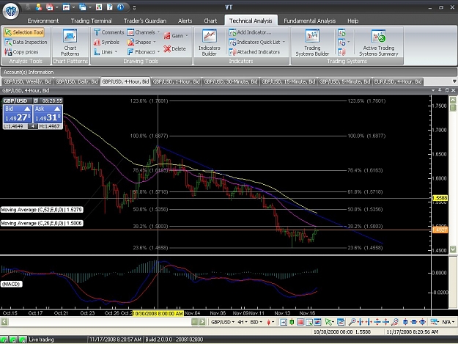Viewport: 458px width, 344px height.
Task: Click the add trading system icon with green plus
Action: click(x=341, y=32)
